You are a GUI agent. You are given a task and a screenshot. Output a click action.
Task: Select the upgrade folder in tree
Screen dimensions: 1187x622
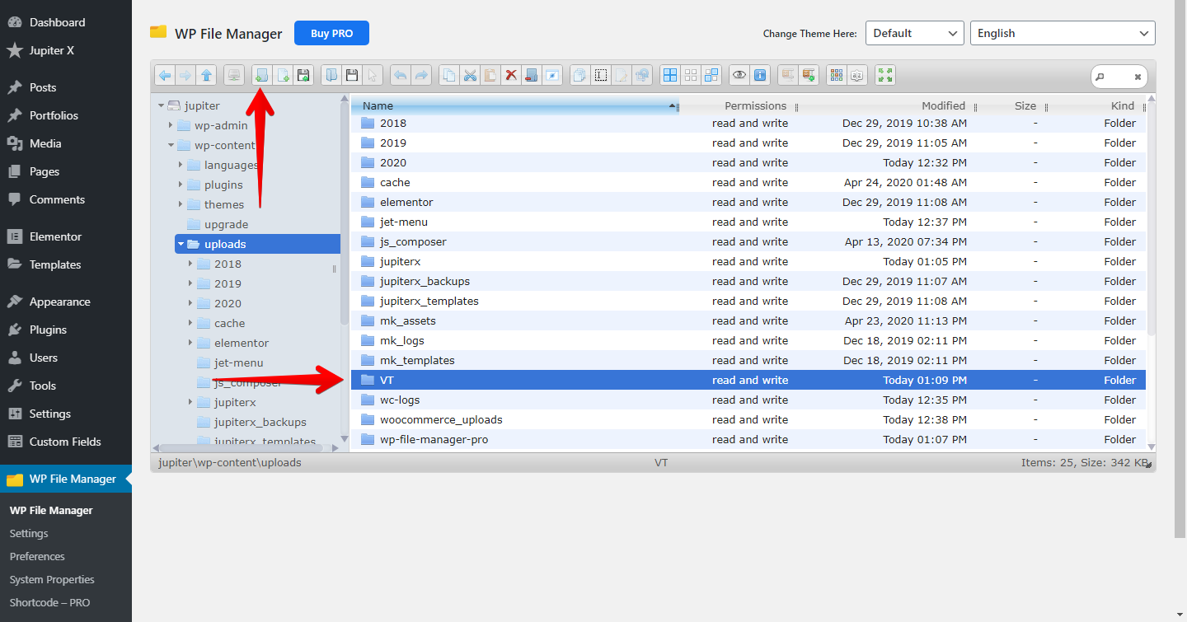coord(225,224)
